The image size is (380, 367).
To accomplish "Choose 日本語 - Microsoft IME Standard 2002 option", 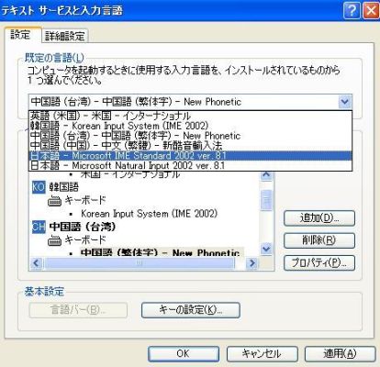I will coord(190,155).
